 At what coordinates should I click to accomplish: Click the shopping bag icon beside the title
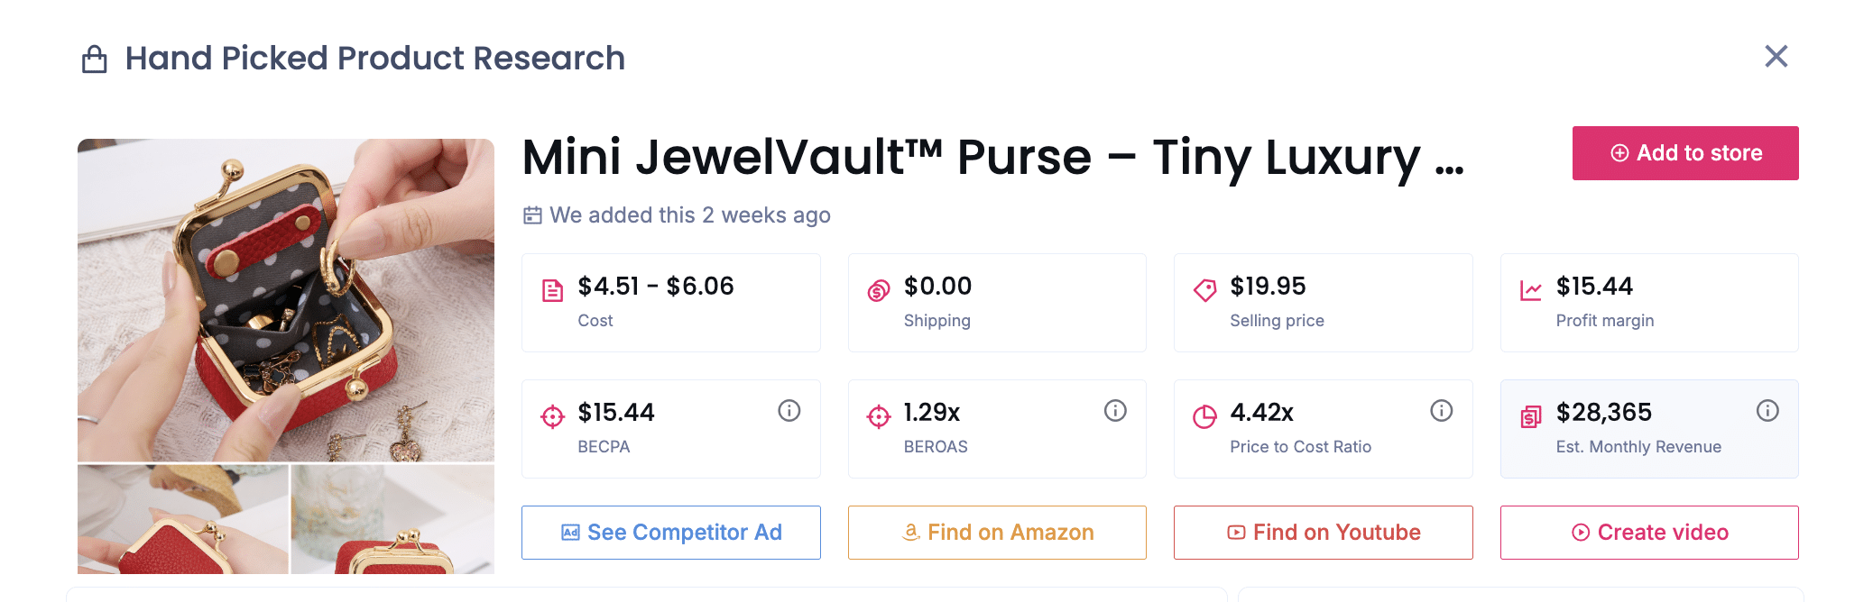click(95, 59)
